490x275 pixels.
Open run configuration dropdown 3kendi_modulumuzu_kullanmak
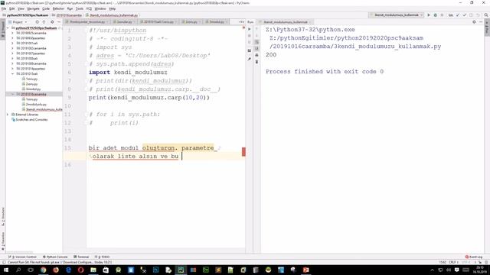click(397, 15)
